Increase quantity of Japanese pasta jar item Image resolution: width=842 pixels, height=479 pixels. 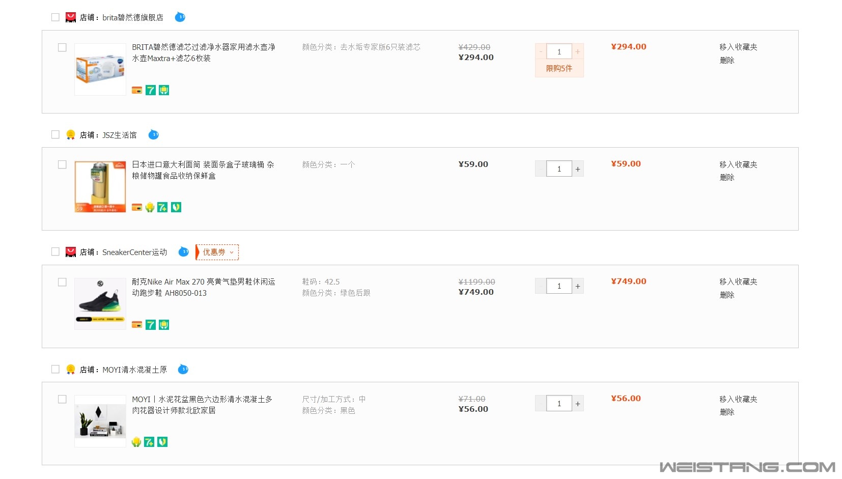[578, 169]
